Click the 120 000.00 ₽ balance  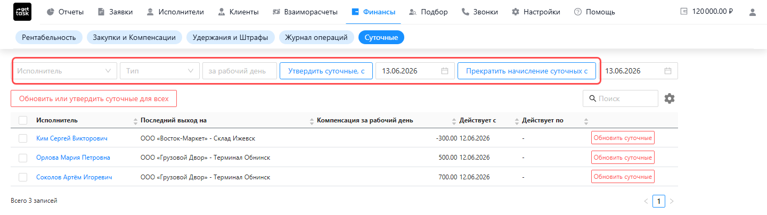point(712,12)
